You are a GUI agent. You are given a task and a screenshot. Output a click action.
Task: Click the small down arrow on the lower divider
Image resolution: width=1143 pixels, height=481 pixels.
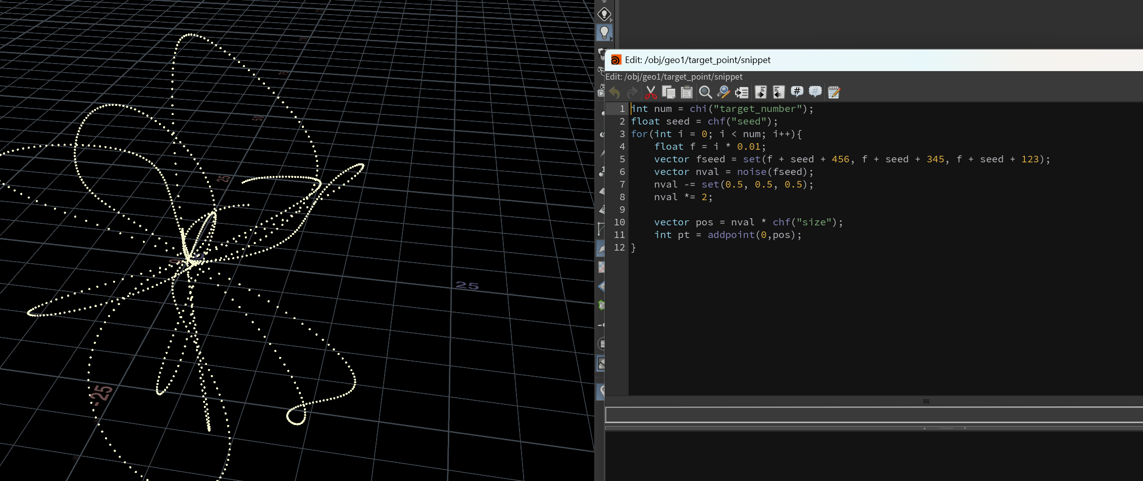(x=965, y=428)
